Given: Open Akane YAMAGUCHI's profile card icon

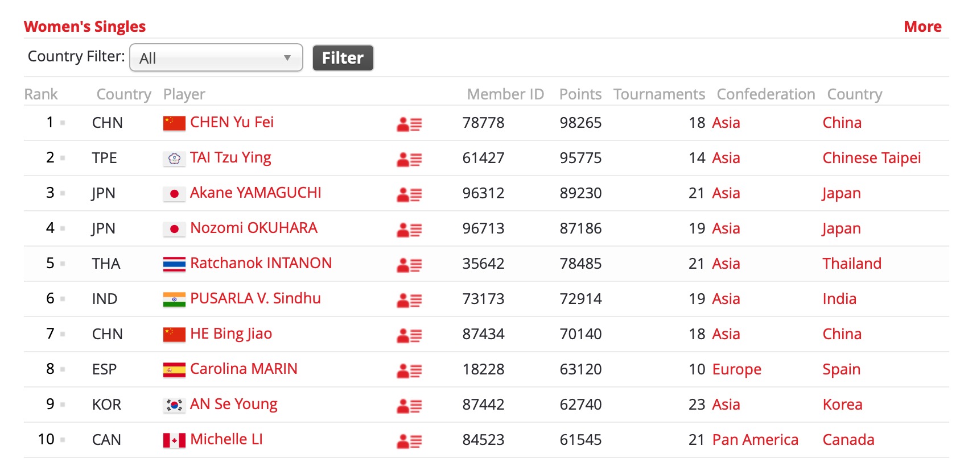Looking at the screenshot, I should point(409,194).
